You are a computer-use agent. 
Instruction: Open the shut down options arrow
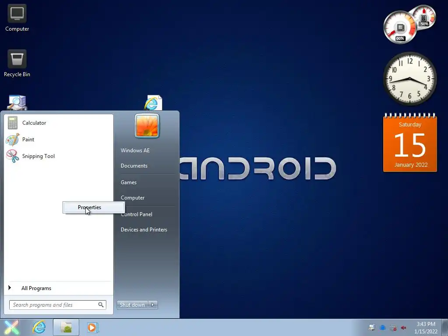tap(153, 305)
